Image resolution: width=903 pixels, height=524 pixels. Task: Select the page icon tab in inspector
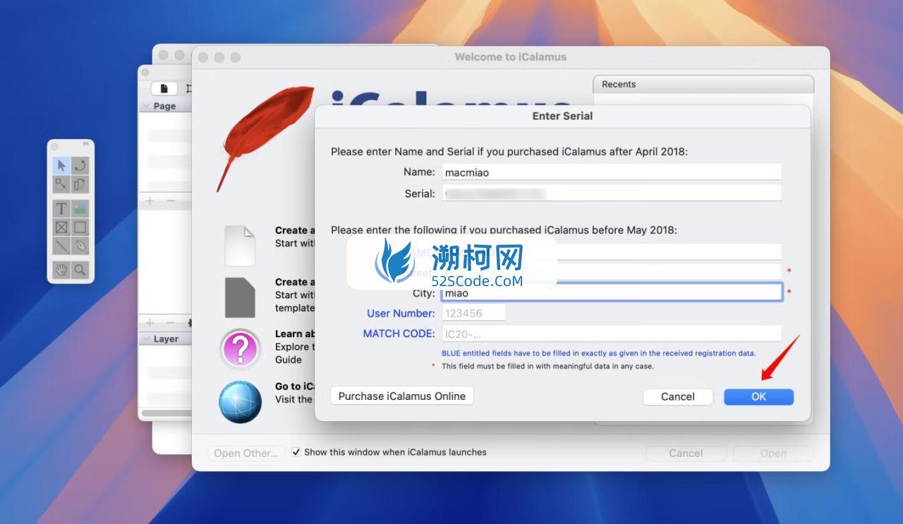164,88
